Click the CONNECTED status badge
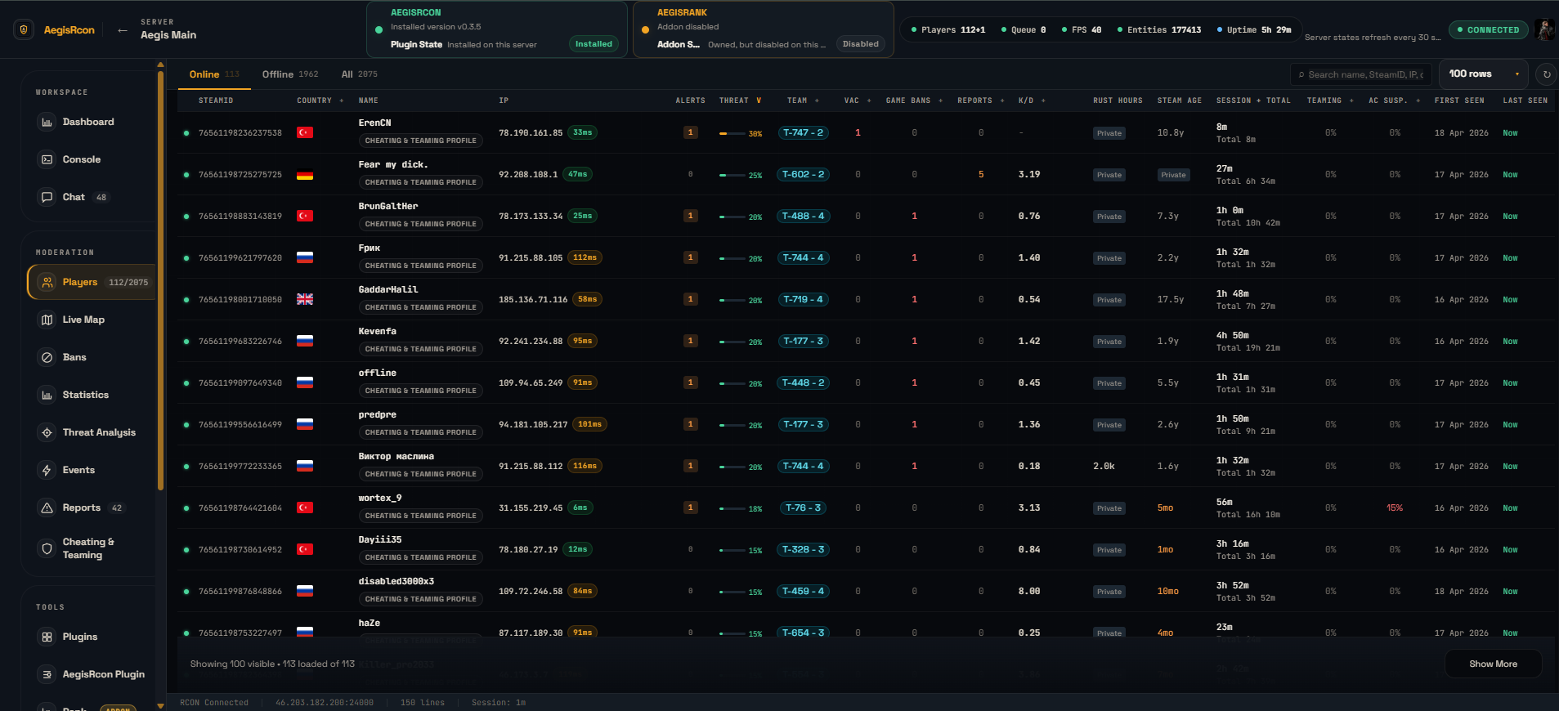This screenshot has width=1559, height=711. click(x=1488, y=29)
